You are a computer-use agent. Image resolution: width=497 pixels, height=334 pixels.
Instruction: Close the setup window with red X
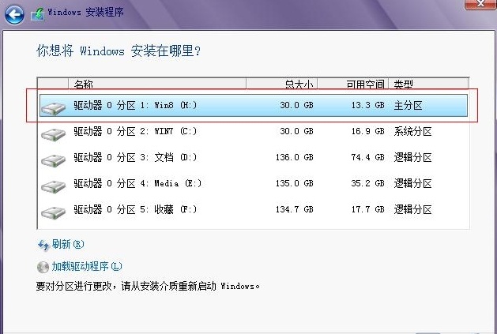coord(480,4)
